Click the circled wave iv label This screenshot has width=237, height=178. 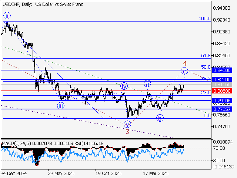(x=124, y=86)
